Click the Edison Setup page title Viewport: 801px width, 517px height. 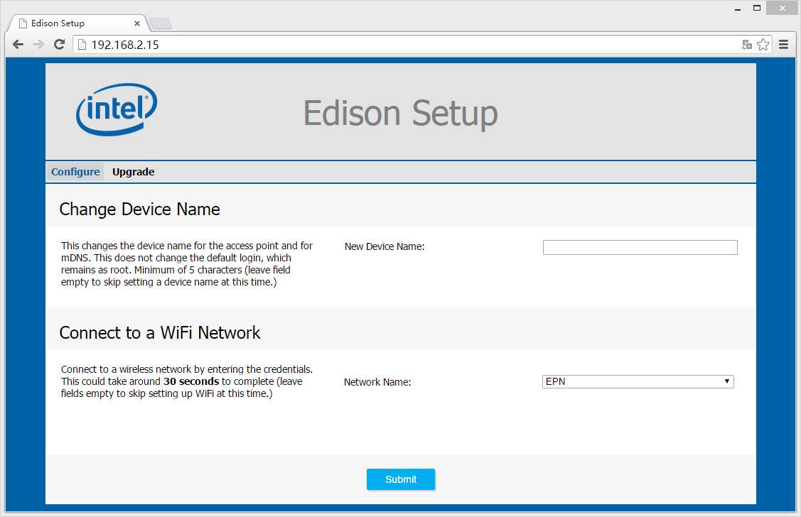(401, 114)
